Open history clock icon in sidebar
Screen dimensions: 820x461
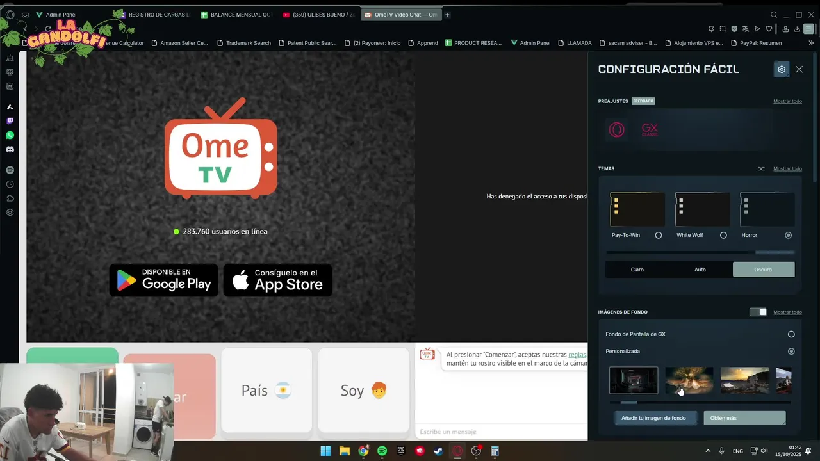10,184
